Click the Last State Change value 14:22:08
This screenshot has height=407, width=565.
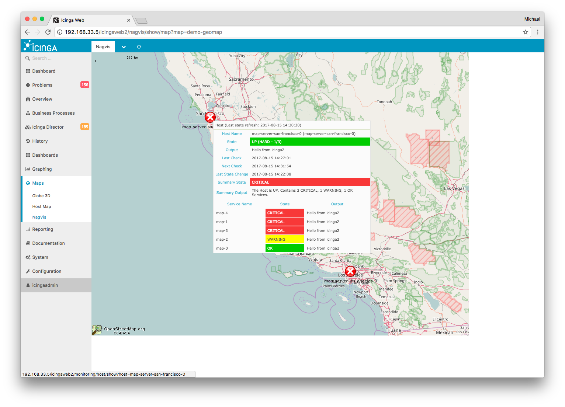[x=271, y=174]
